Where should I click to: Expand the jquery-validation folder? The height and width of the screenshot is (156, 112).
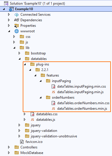click(20, 130)
